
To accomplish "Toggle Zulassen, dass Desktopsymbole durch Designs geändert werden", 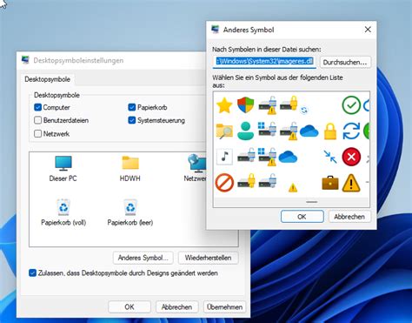I will (x=32, y=273).
